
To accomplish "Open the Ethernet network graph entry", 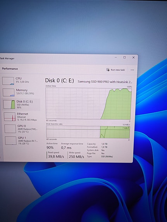I will [x=20, y=117].
